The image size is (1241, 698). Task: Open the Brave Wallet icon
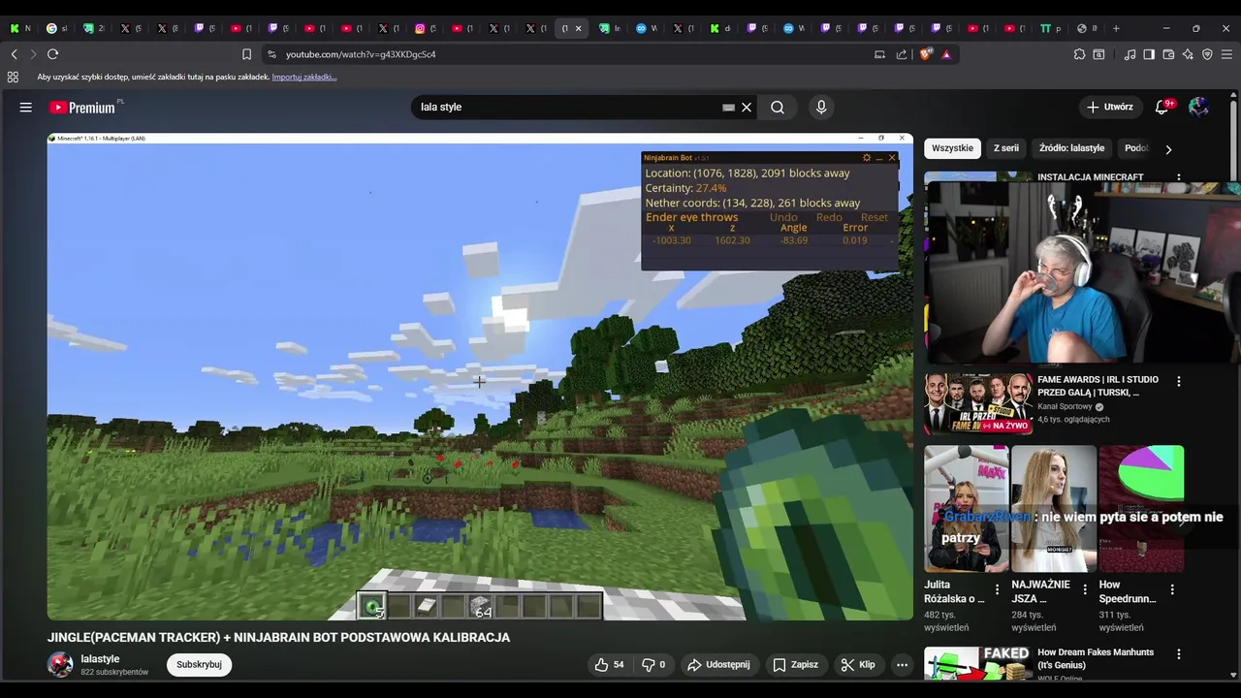coord(1168,54)
